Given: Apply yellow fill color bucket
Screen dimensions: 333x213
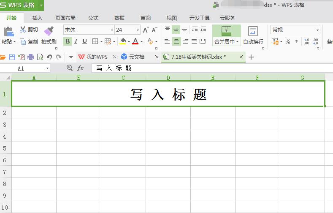Looking at the screenshot, I should pyautogui.click(x=123, y=41).
